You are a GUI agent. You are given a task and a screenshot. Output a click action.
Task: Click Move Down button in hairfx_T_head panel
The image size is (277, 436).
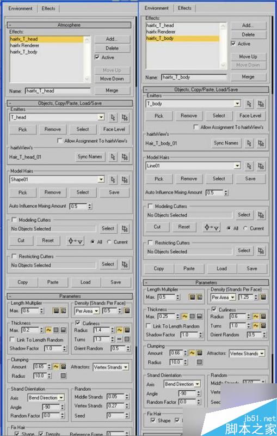(x=112, y=78)
